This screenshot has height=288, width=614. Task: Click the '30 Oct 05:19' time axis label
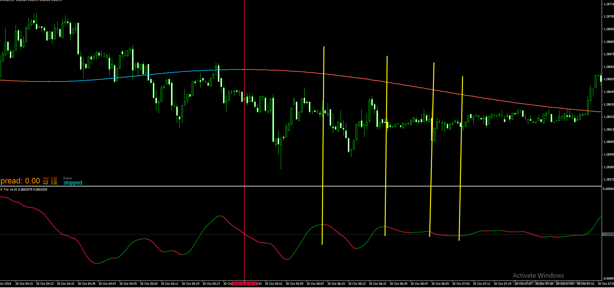point(190,283)
